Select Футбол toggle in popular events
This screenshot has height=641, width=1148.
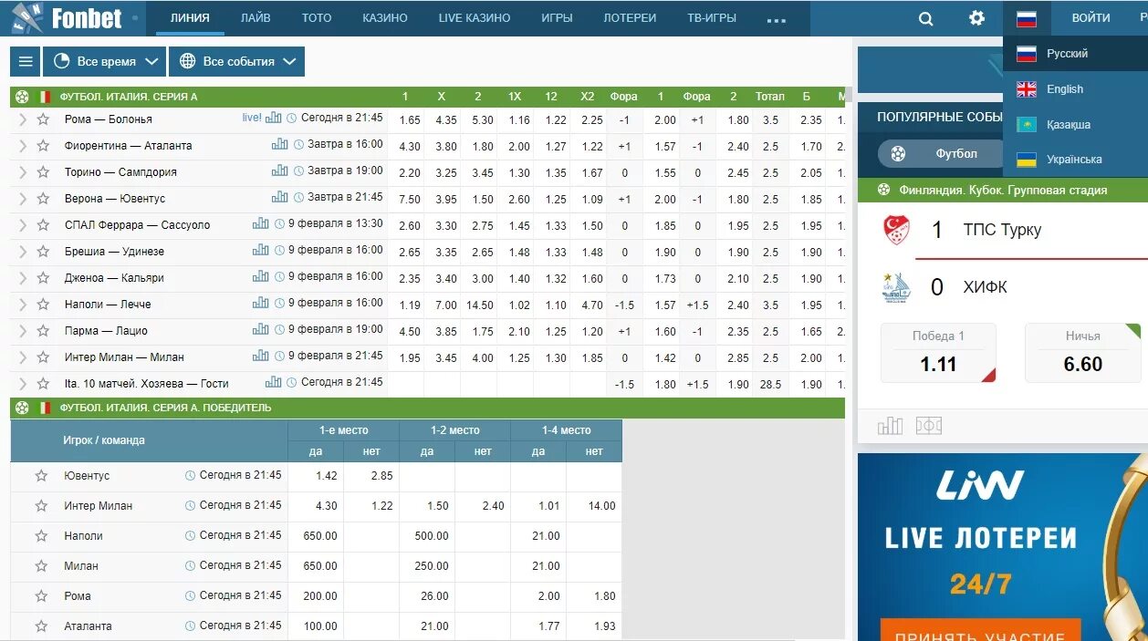pyautogui.click(x=939, y=153)
